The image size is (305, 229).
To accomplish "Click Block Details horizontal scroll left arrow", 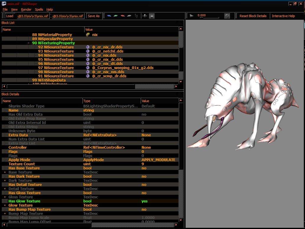I will [4, 225].
